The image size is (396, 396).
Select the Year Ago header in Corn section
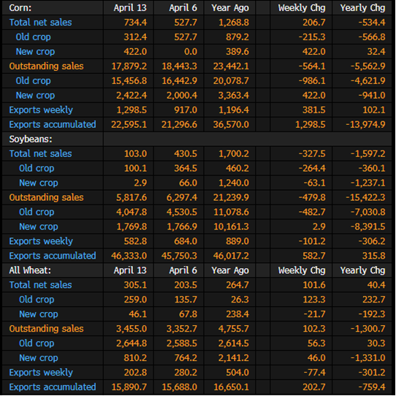click(x=230, y=8)
